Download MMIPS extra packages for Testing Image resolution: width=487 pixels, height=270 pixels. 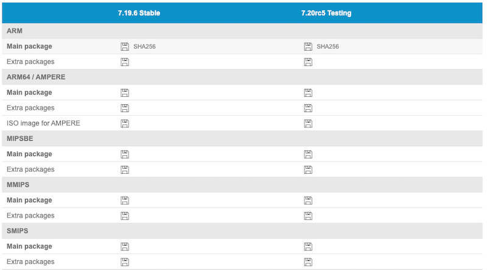(x=308, y=215)
